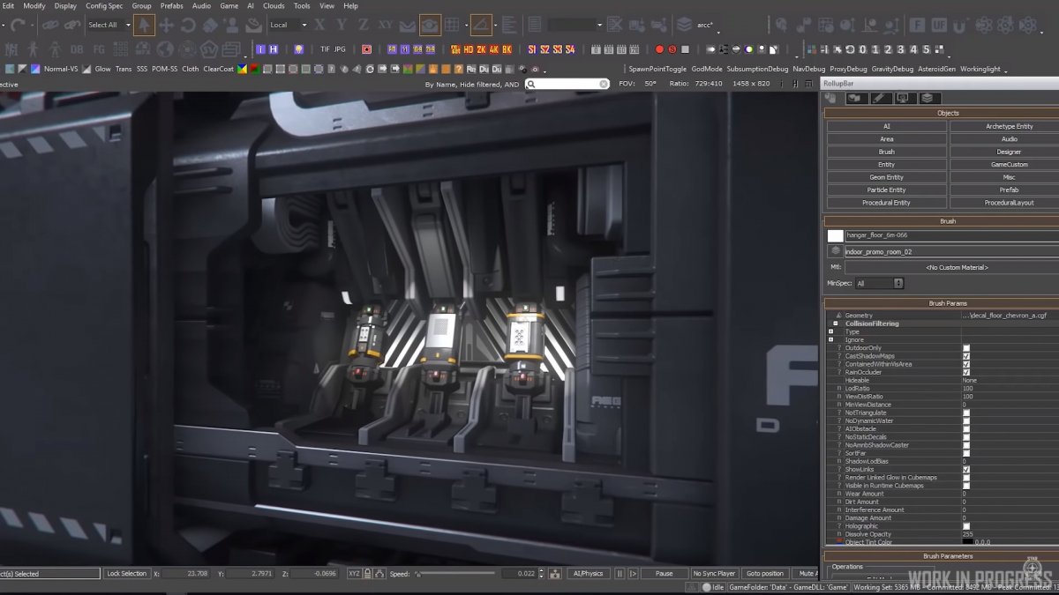Toggle the snap to grid icon
Viewport: 1059px width, 595px height.
coord(452,25)
